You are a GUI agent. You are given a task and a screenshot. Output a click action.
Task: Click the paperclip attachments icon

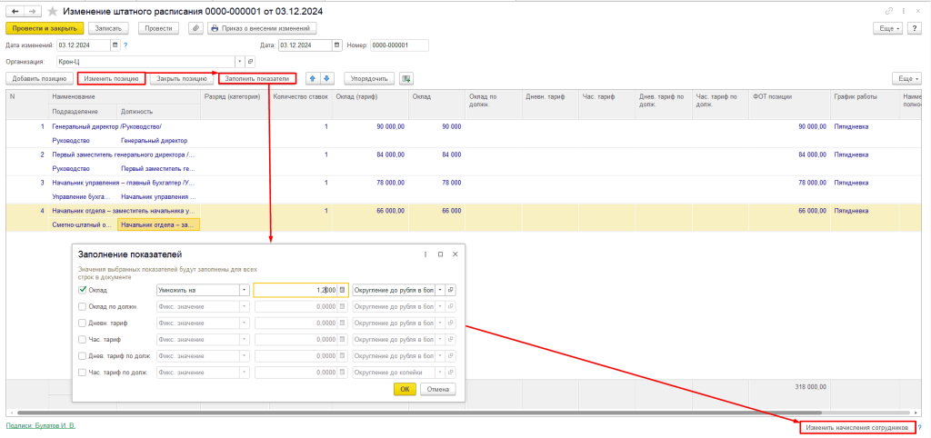point(195,28)
